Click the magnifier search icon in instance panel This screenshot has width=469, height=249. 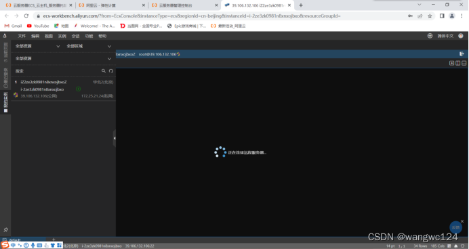(104, 71)
